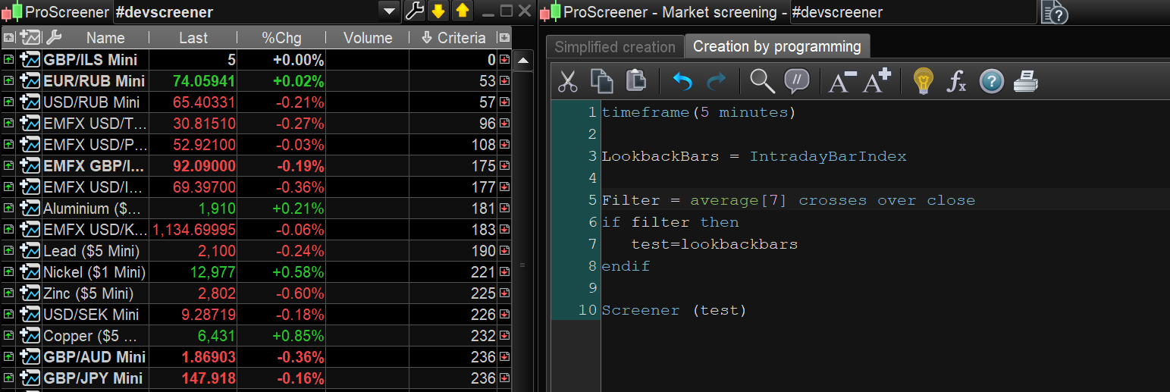
Task: Open the blue question mark help
Action: (x=991, y=81)
